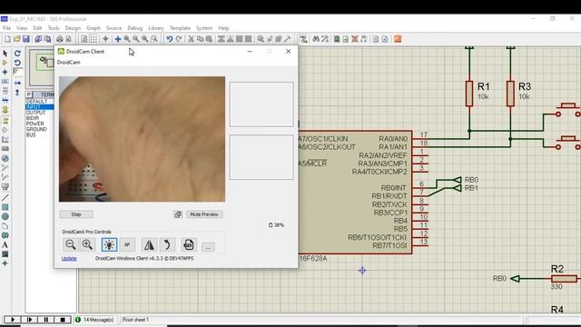Open the Design menu
This screenshot has height=327, width=581.
tap(73, 28)
